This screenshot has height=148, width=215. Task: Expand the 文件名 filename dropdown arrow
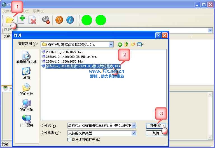[x=134, y=125]
